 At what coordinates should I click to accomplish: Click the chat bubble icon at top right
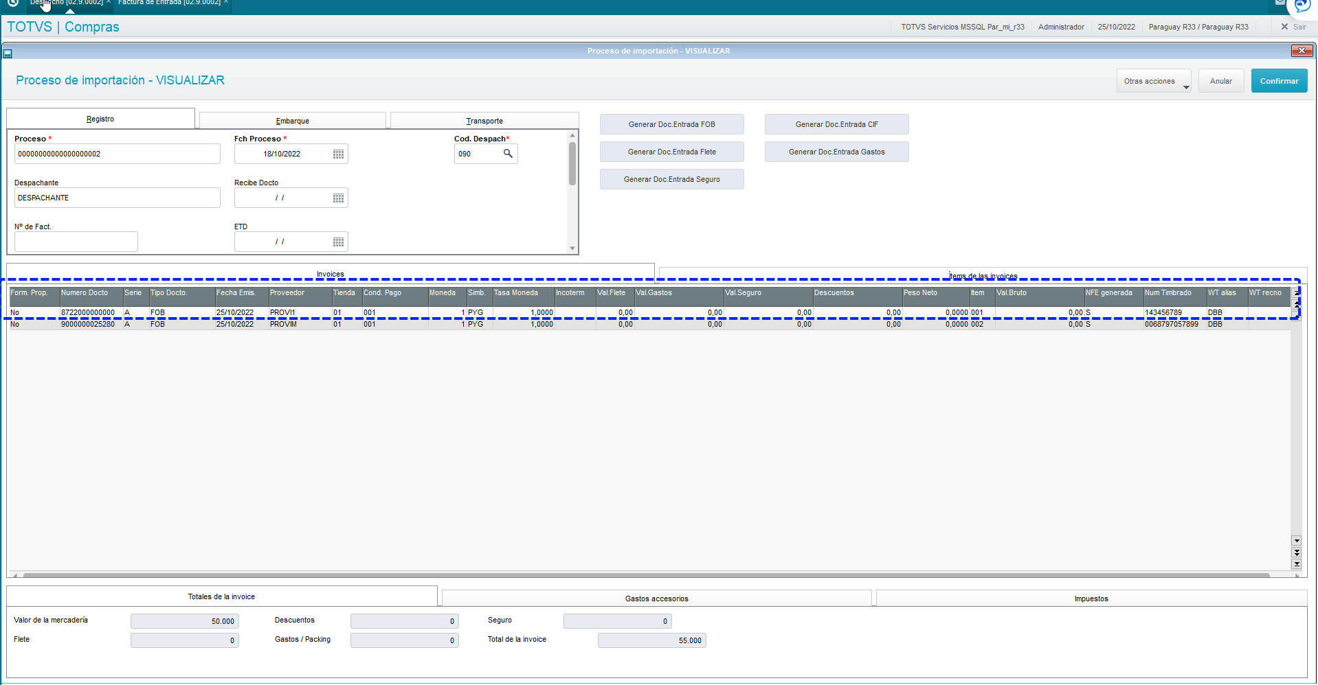(1302, 6)
